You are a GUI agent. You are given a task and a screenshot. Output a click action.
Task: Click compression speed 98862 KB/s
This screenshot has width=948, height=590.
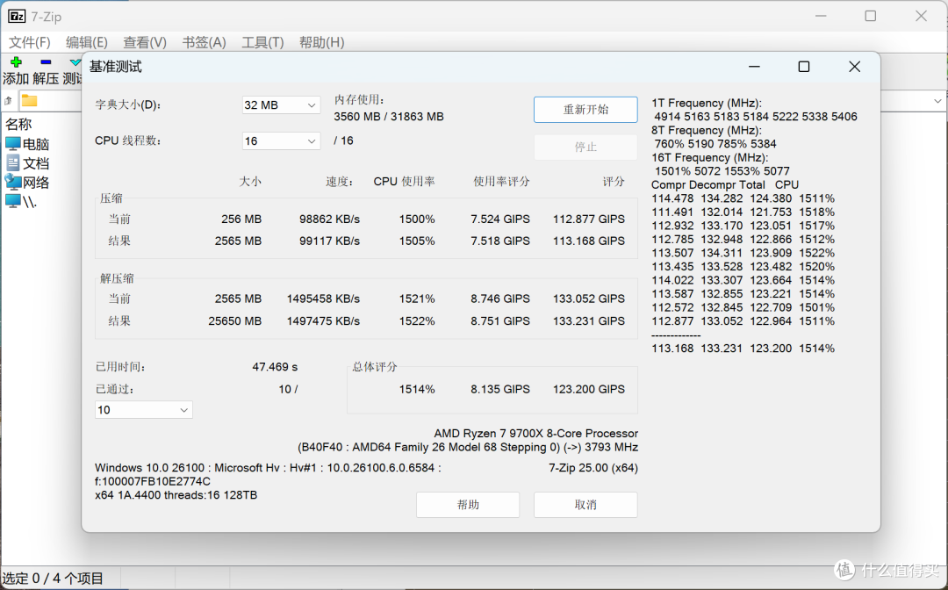(329, 219)
